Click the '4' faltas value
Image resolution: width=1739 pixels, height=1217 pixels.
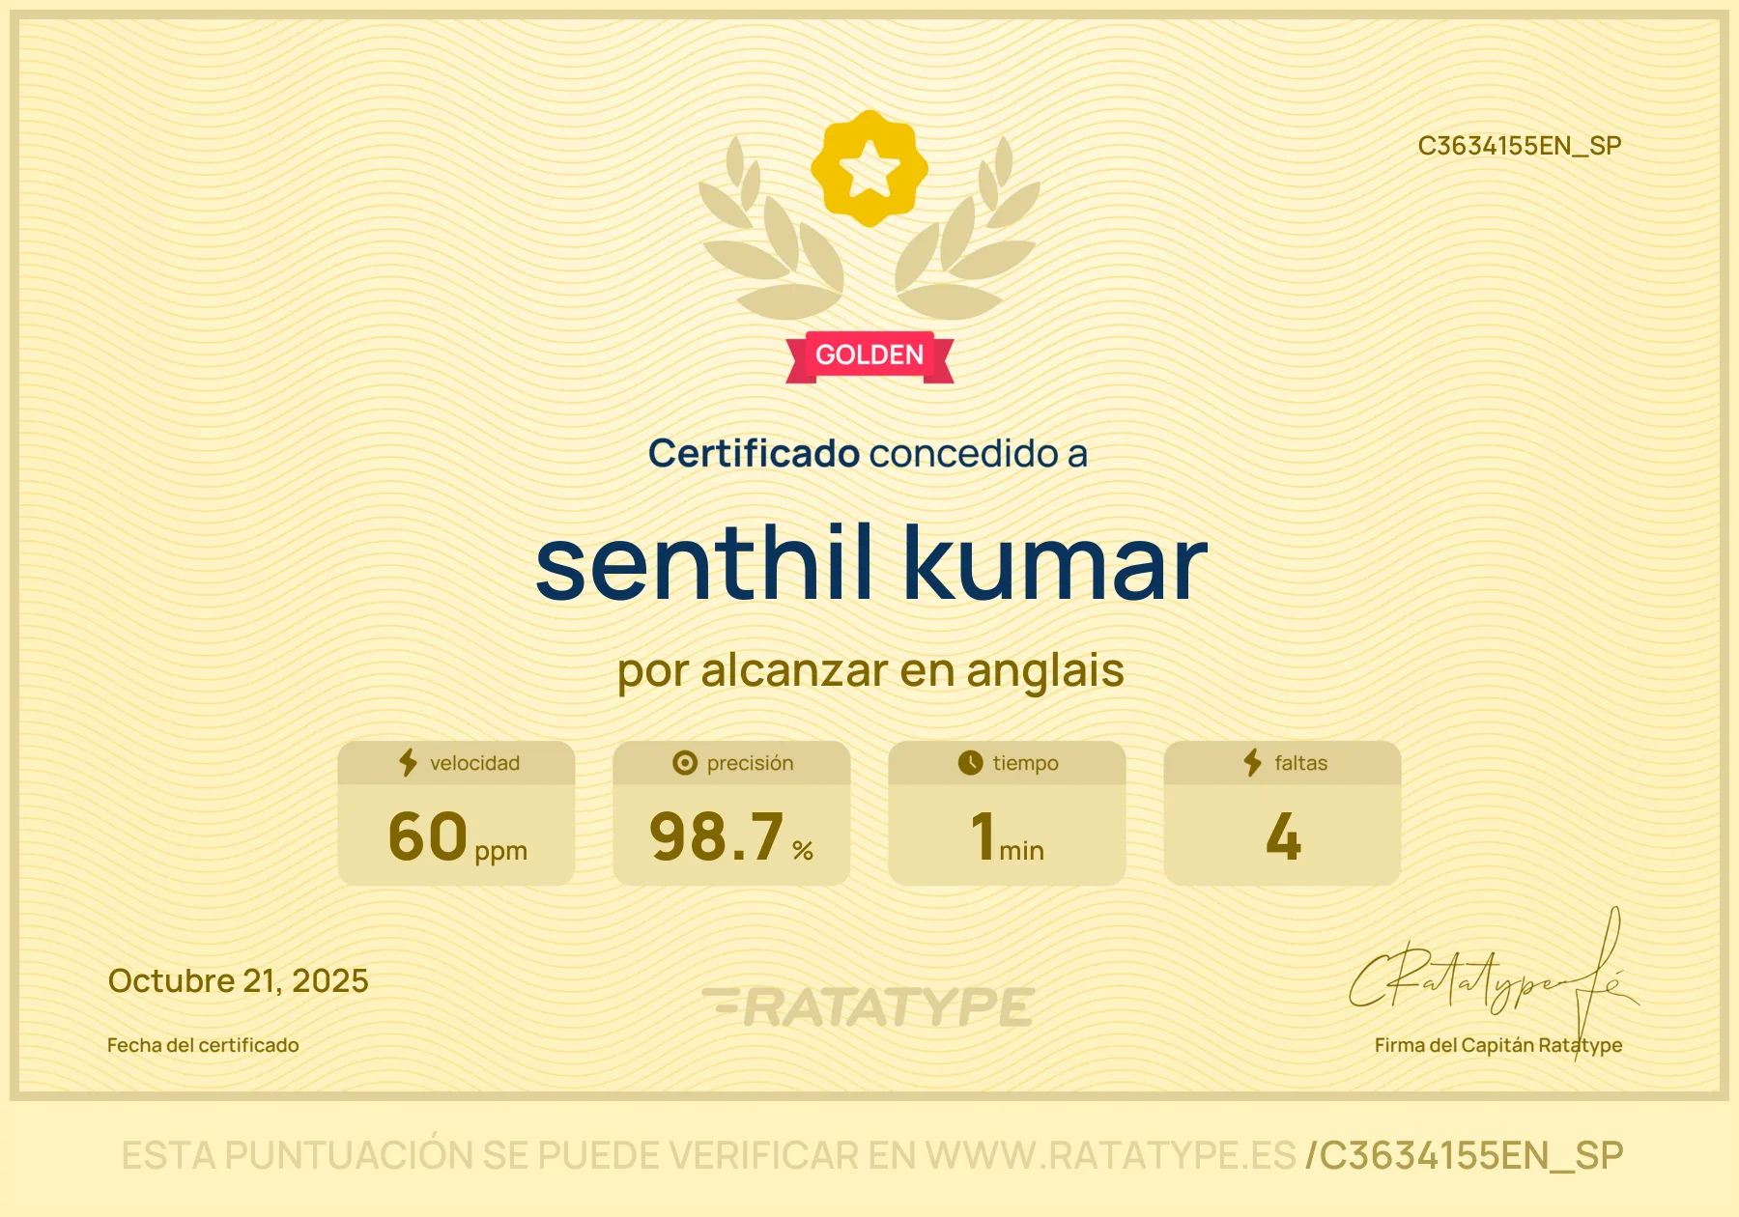[1283, 836]
